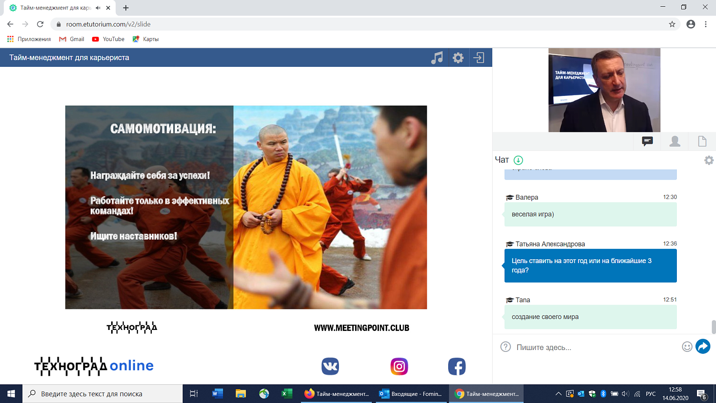Switch to the chat panel tab icon
This screenshot has width=716, height=403.
[x=647, y=141]
